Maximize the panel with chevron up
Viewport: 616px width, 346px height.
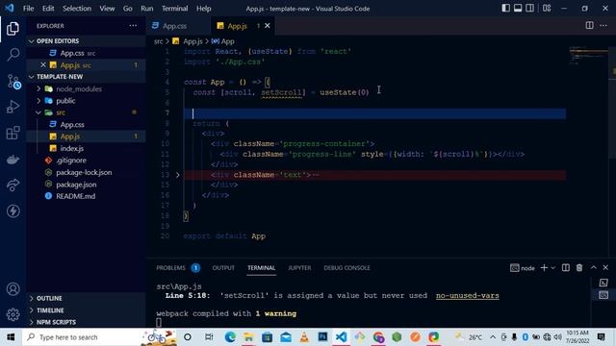pyautogui.click(x=593, y=267)
